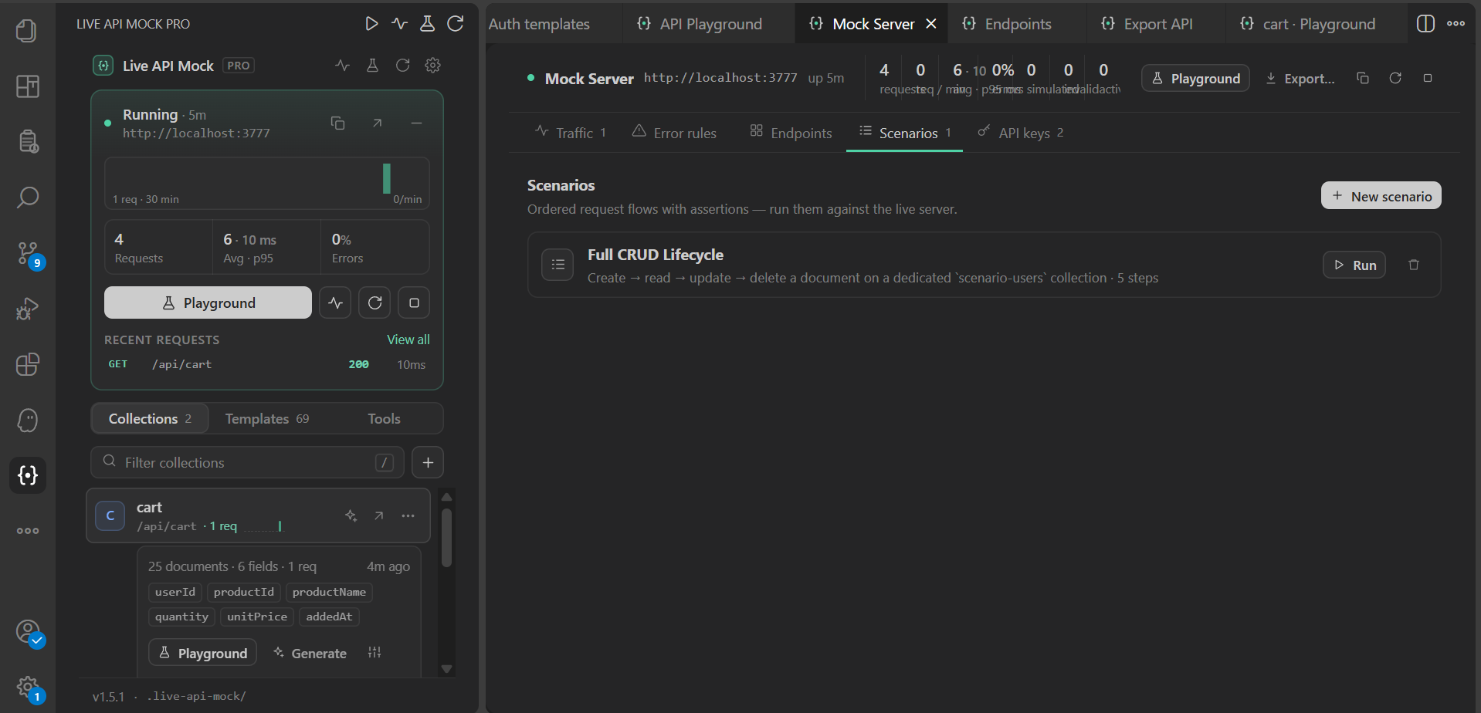Screen dimensions: 1481x713
Task: Toggle split editor layout icon
Action: (x=1425, y=24)
